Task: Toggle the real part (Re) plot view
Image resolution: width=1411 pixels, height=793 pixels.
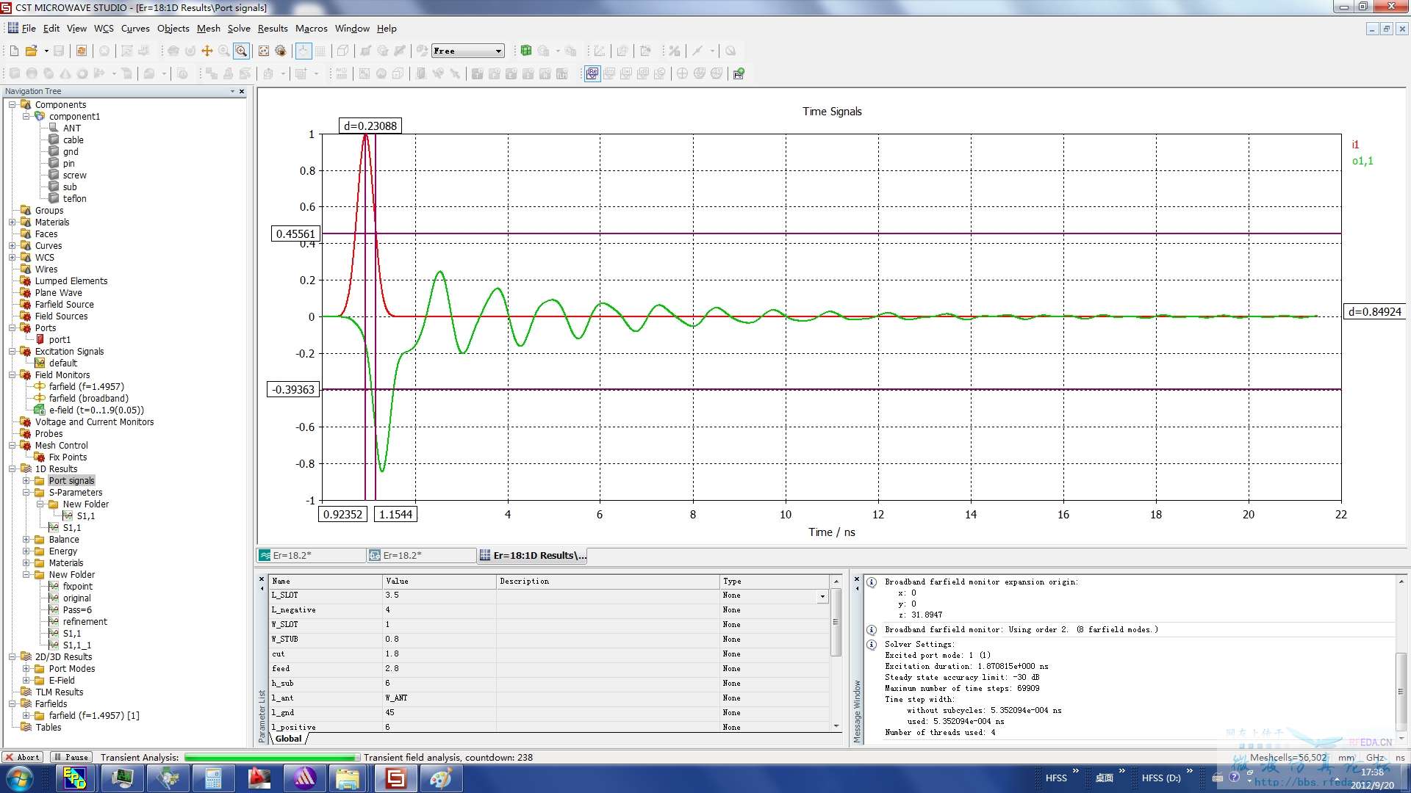Action: 592,73
